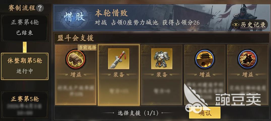
Task: Click the question mark help icon
Action: click(40, 8)
